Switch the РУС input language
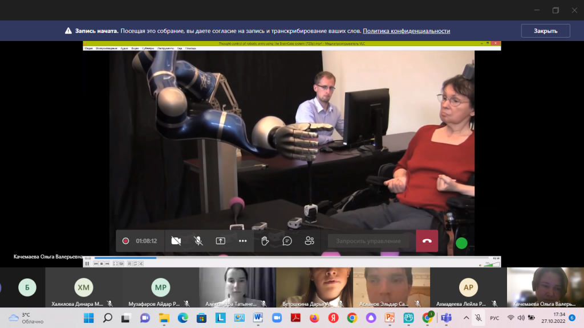This screenshot has width=584, height=328. coord(494,318)
